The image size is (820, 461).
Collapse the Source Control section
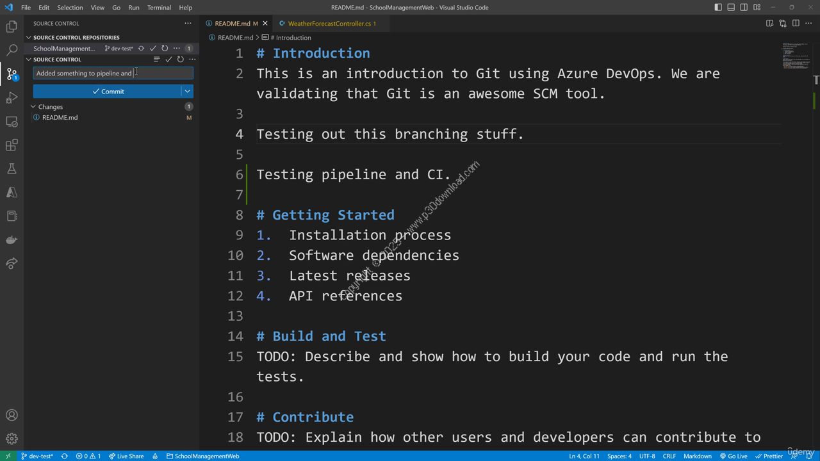(29, 60)
